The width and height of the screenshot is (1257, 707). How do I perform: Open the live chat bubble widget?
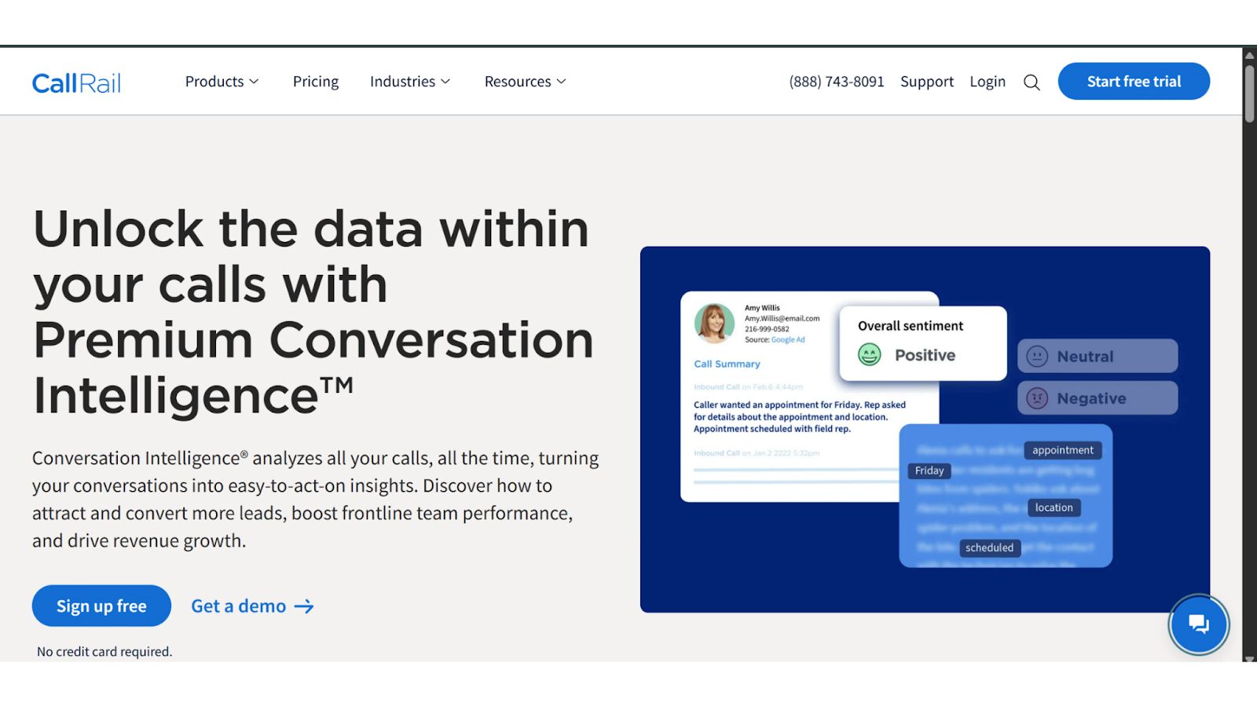point(1198,625)
